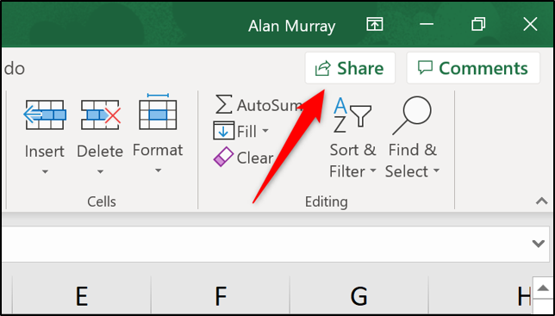Close the Excel window
This screenshot has height=316, width=555.
530,24
